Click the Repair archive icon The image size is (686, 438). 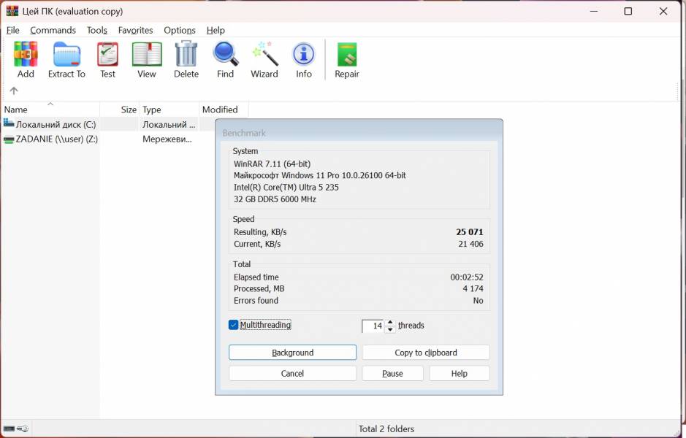347,54
